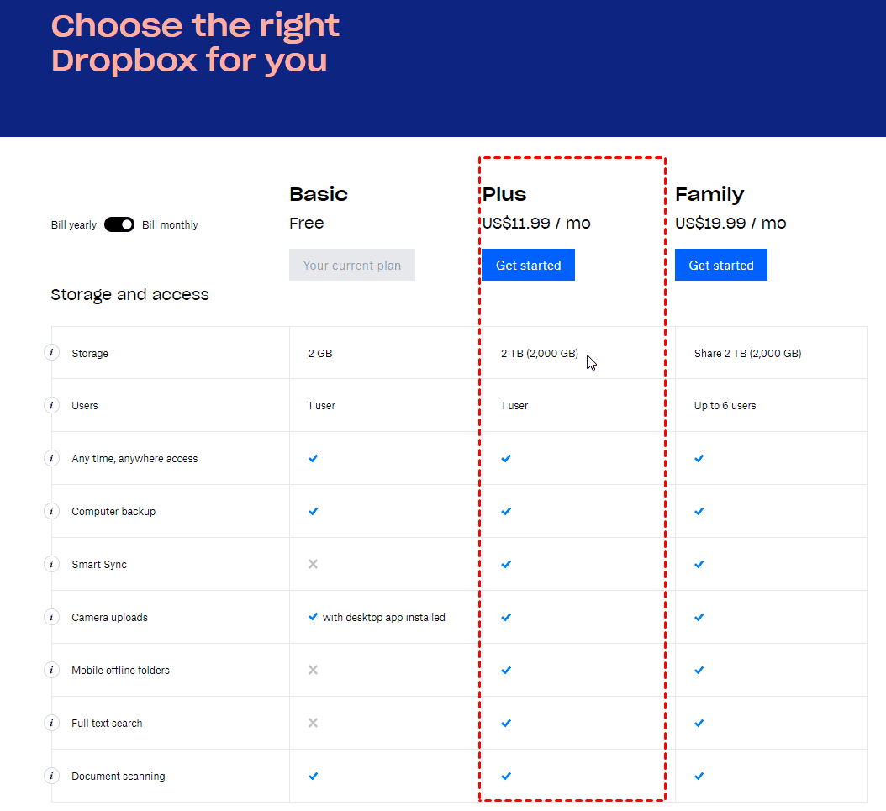
Task: Click Get started for the Plus plan
Action: 528,264
